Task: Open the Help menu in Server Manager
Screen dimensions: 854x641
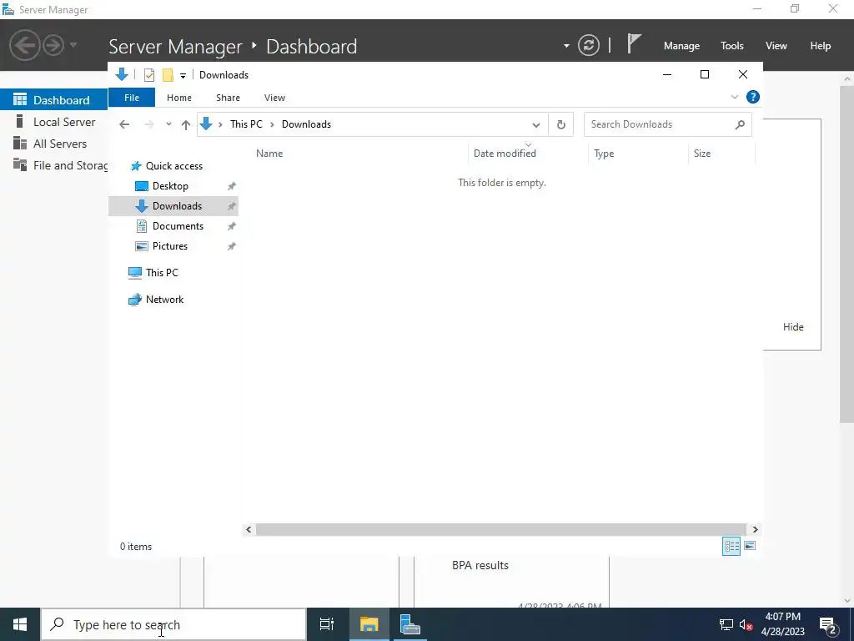Action: pyautogui.click(x=821, y=46)
